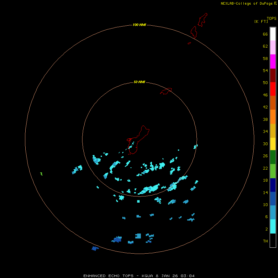Pick the bright orange legend swatch

pyautogui.click(x=273, y=117)
